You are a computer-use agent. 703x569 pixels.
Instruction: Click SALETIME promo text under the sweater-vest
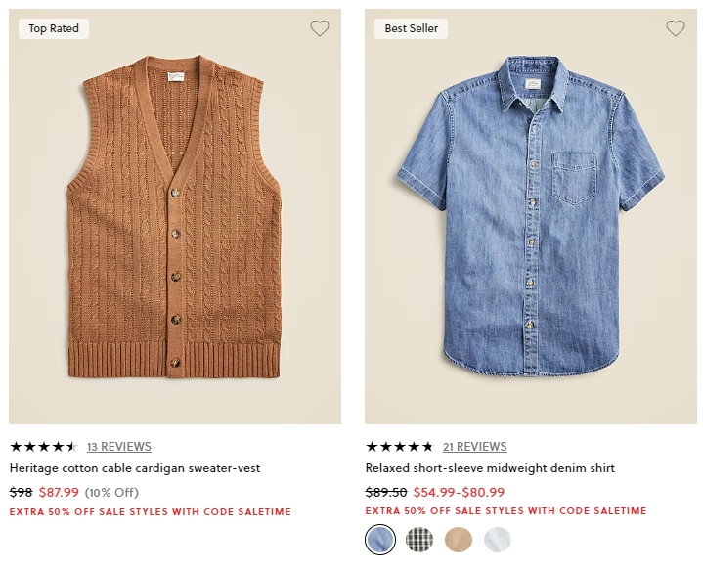tap(151, 511)
